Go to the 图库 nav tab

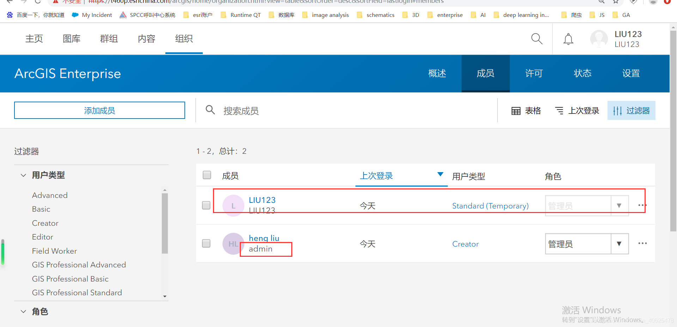tap(72, 39)
